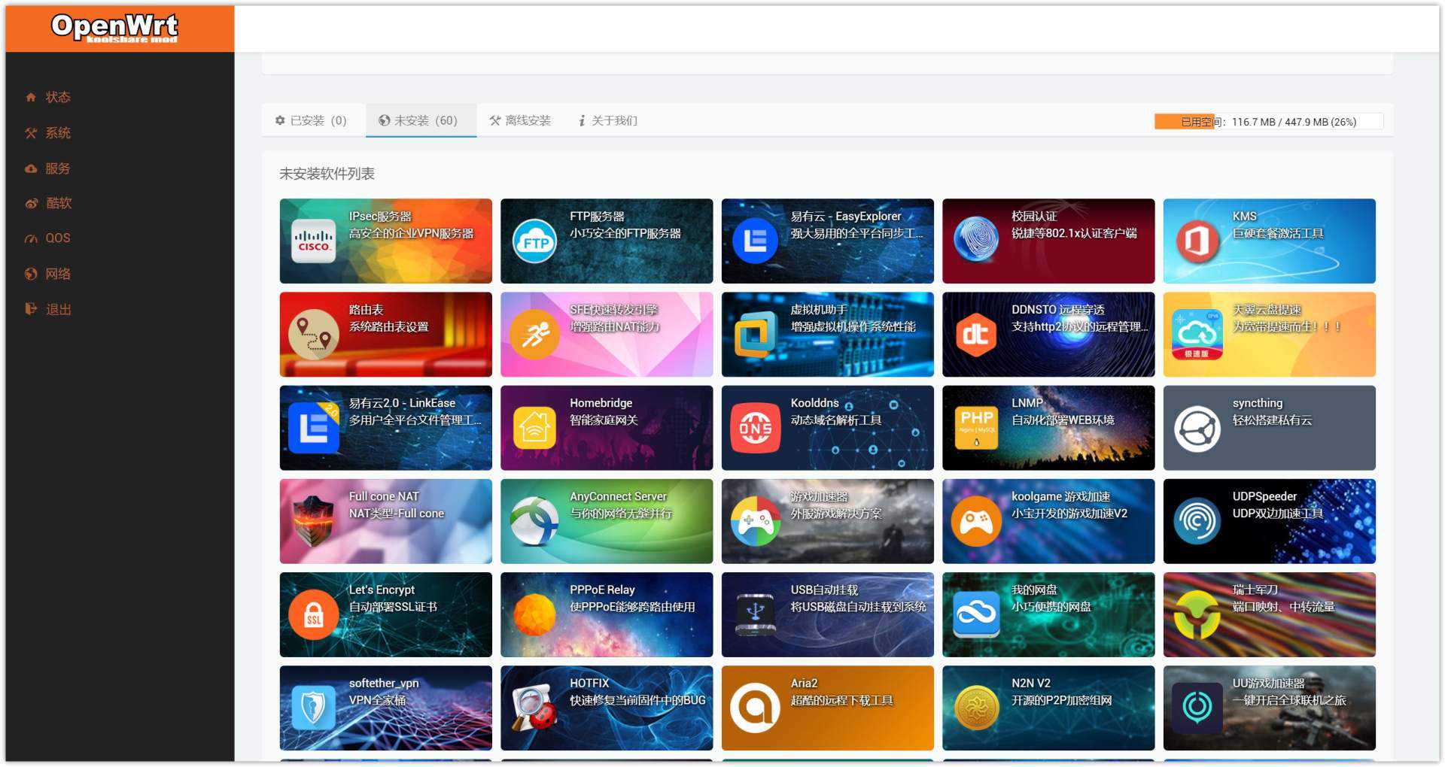Click the Homebridge smart home icon
Viewport: 1445px width, 767px height.
tap(534, 428)
